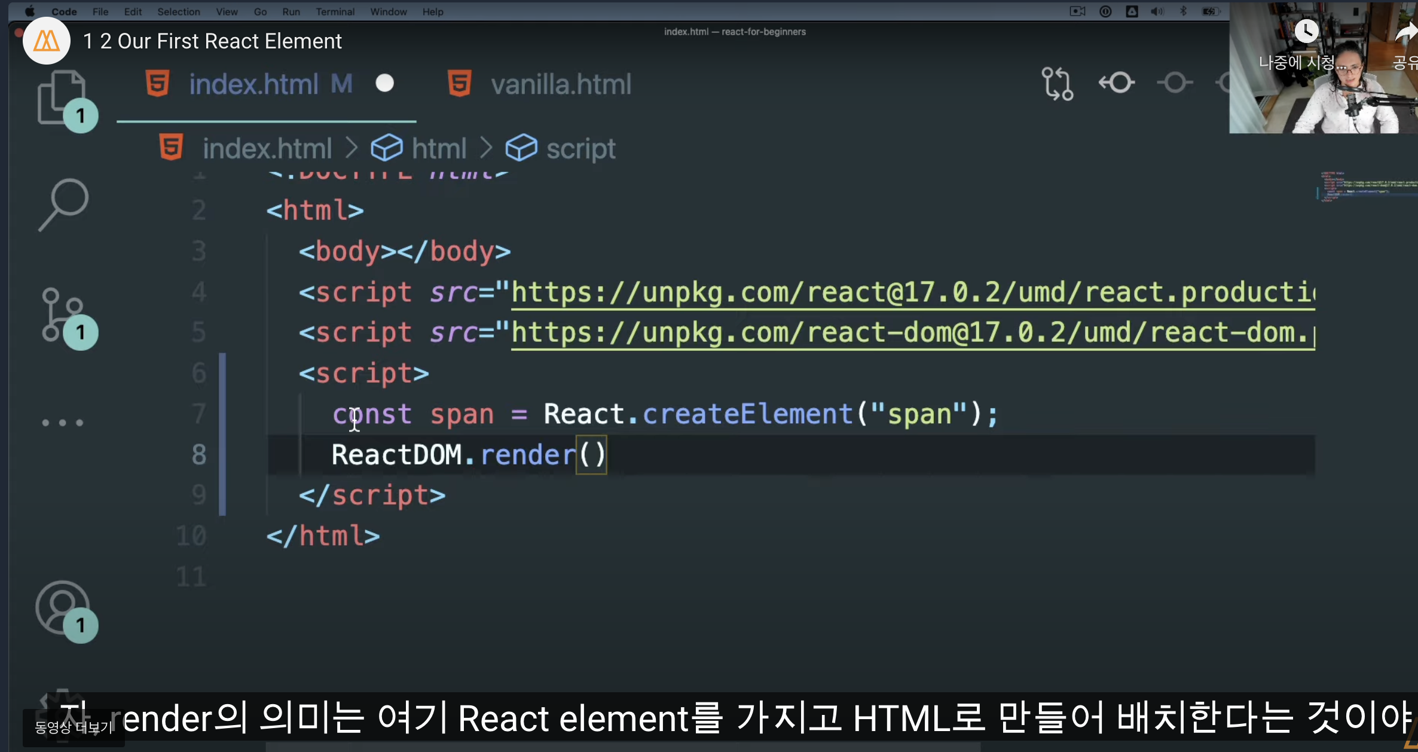This screenshot has height=752, width=1418.
Task: Expand the script breadcrumb segment
Action: pyautogui.click(x=580, y=148)
